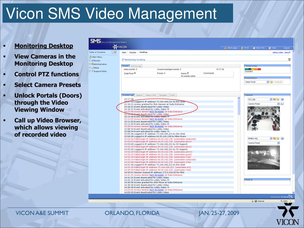Sort events by Date/Time arrow icon
Screen dimensions: 304x228
point(135,73)
